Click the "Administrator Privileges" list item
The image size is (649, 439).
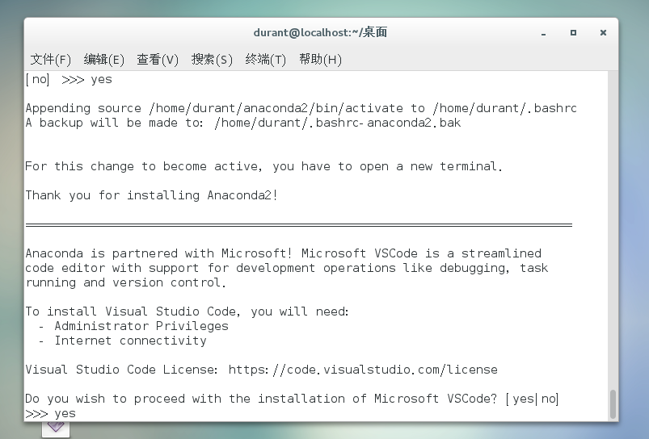[x=141, y=326]
